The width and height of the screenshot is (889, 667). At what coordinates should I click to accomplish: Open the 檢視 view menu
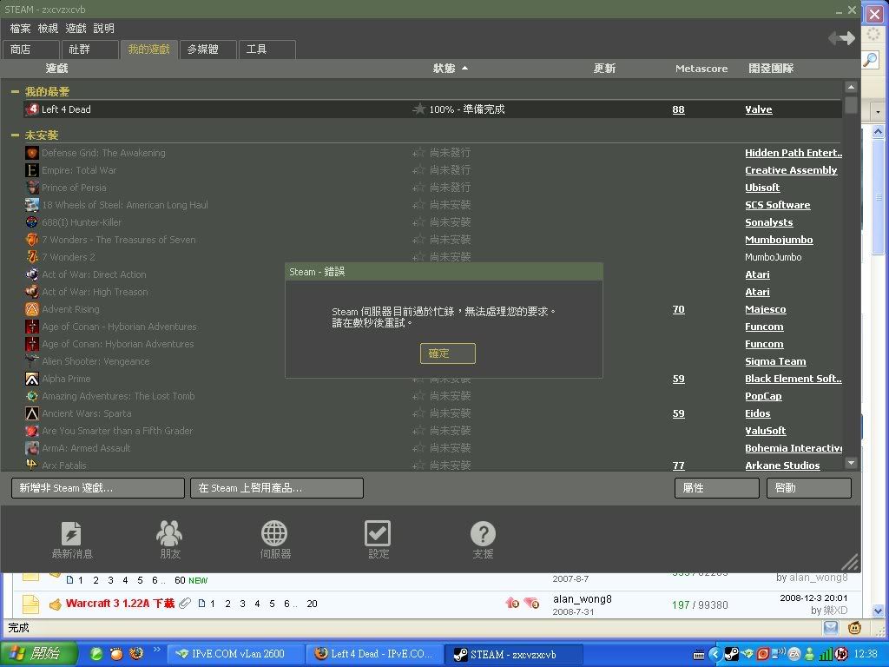(48, 29)
